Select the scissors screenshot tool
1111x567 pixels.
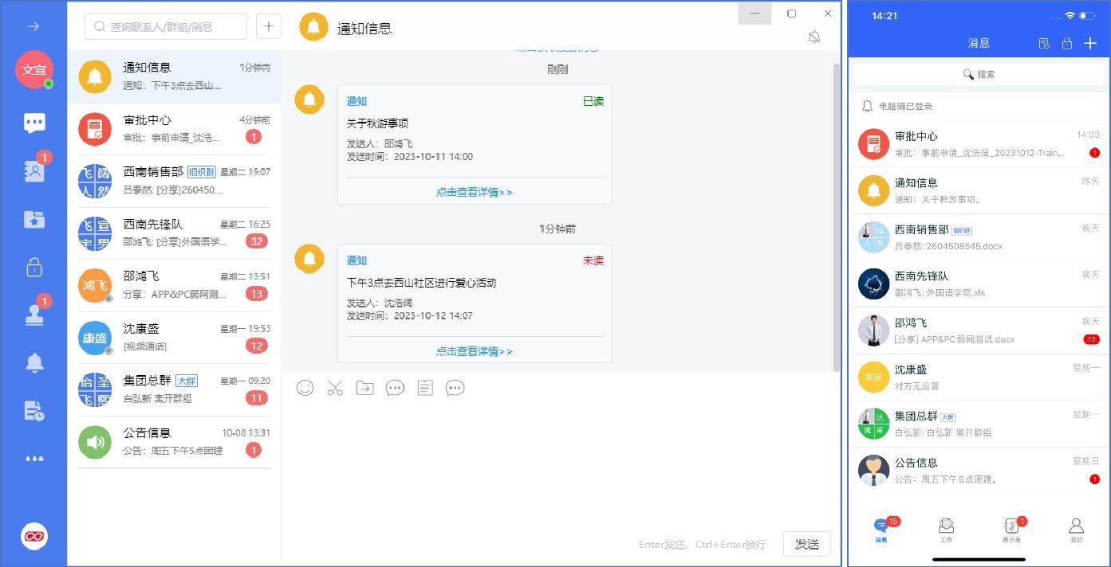point(335,388)
